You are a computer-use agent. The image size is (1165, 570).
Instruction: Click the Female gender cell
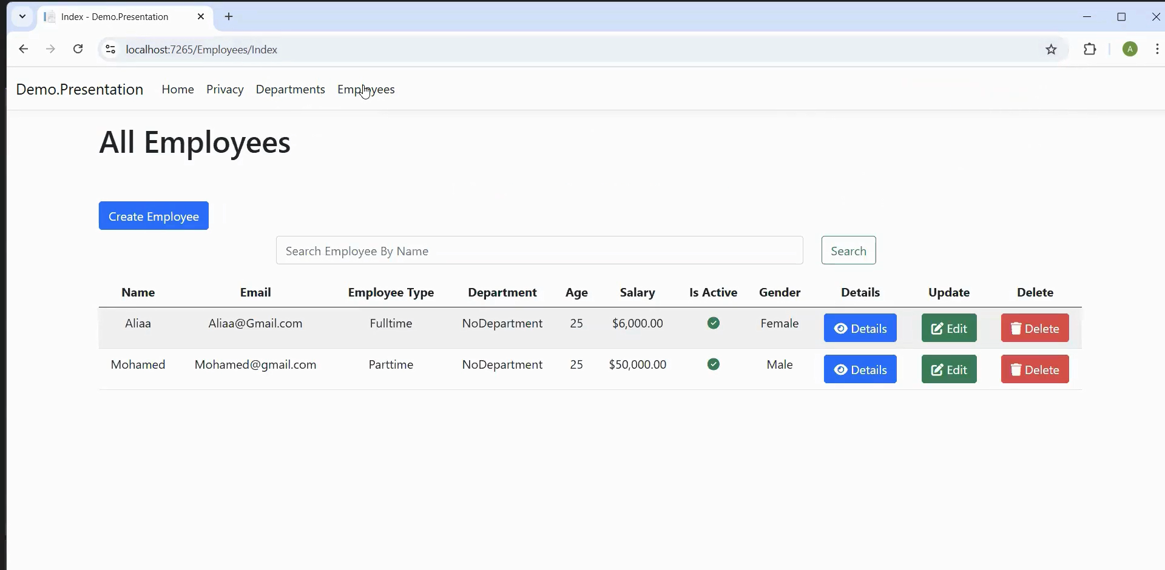780,323
